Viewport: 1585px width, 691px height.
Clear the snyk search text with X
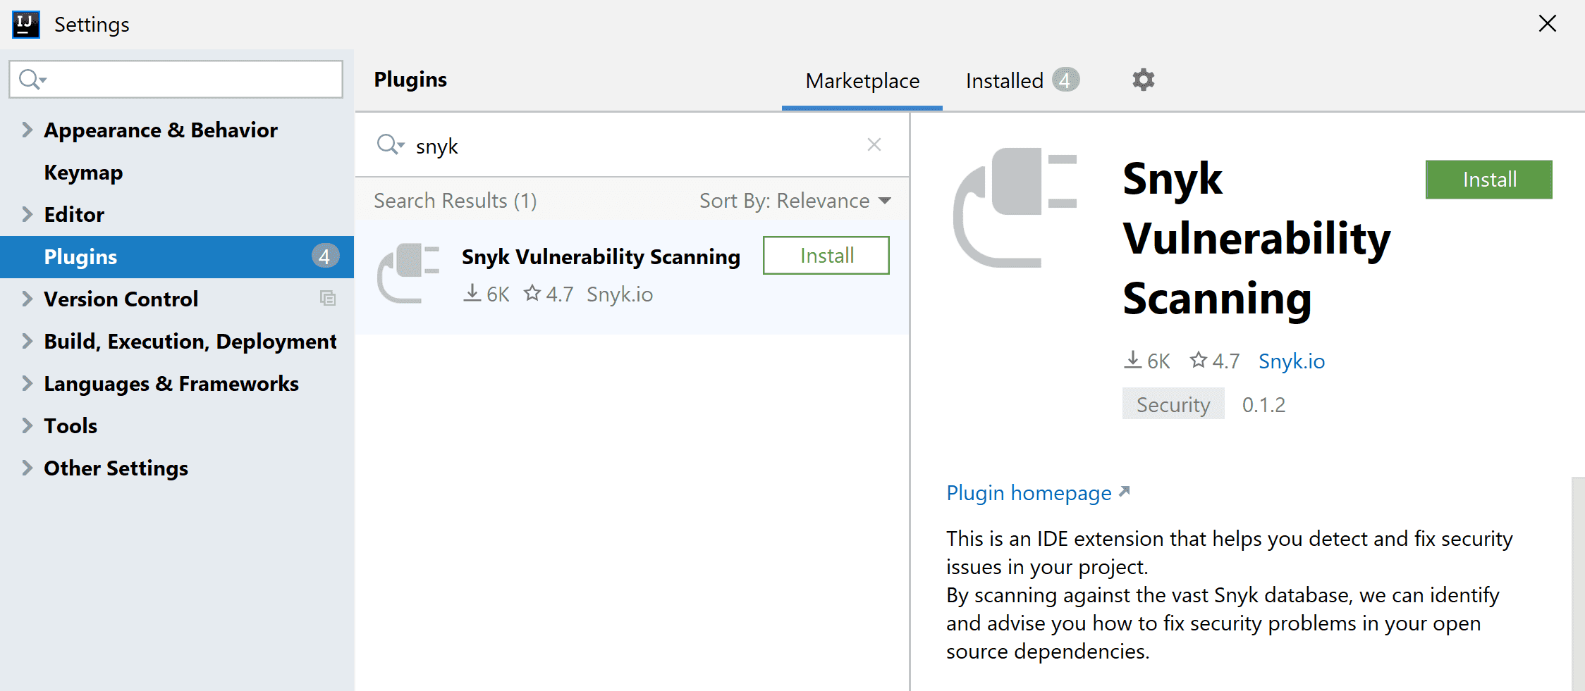[x=874, y=145]
